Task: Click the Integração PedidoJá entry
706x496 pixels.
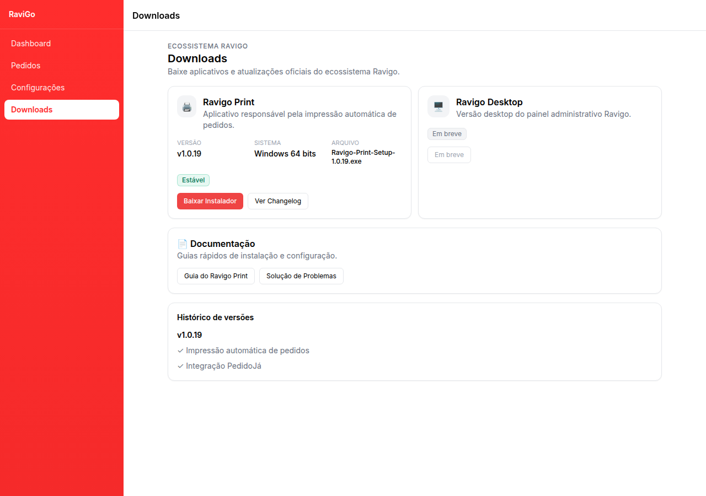Action: pos(219,366)
